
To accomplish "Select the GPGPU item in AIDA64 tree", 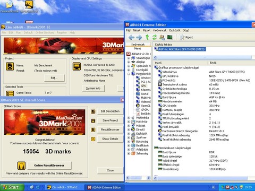I will [145, 110].
